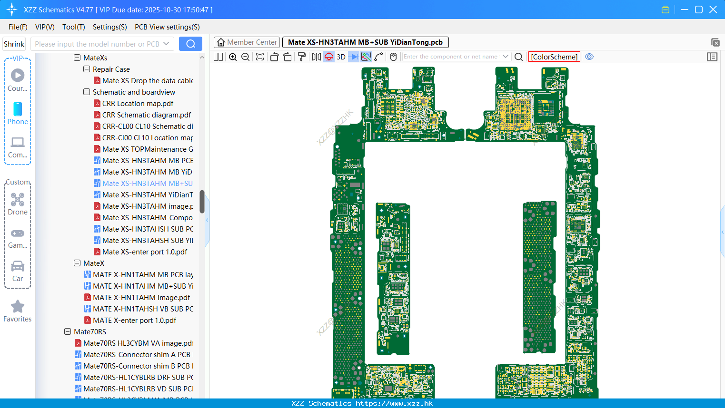Select the Mate XS-HN3TAHM MB+SUB YiDianTong.pcb tab

[365, 42]
